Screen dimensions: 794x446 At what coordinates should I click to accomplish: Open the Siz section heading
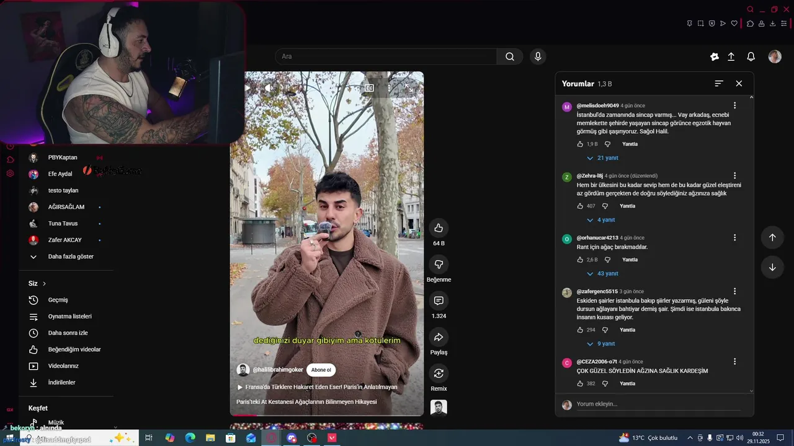coord(37,284)
